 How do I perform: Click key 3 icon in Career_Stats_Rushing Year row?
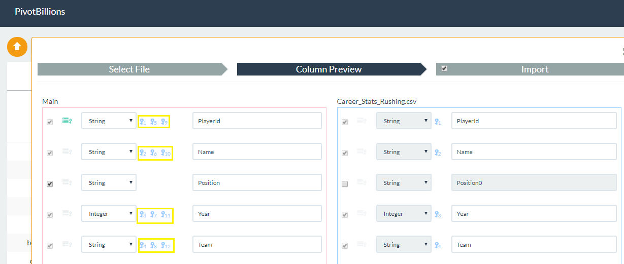click(x=437, y=215)
